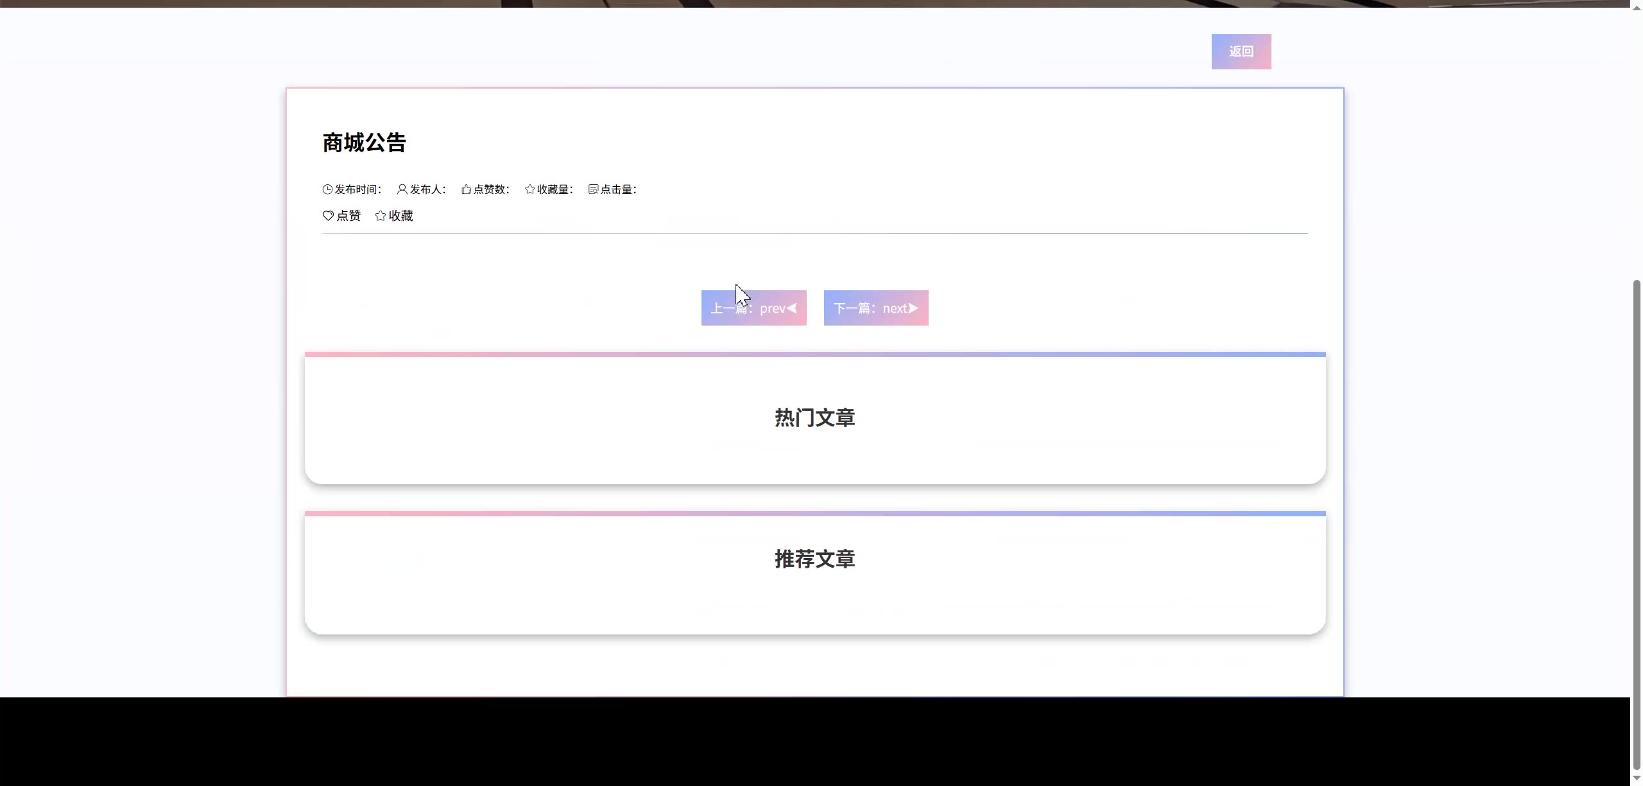This screenshot has width=1643, height=786.
Task: Toggle the star 收藏 favorite icon
Action: tap(381, 216)
